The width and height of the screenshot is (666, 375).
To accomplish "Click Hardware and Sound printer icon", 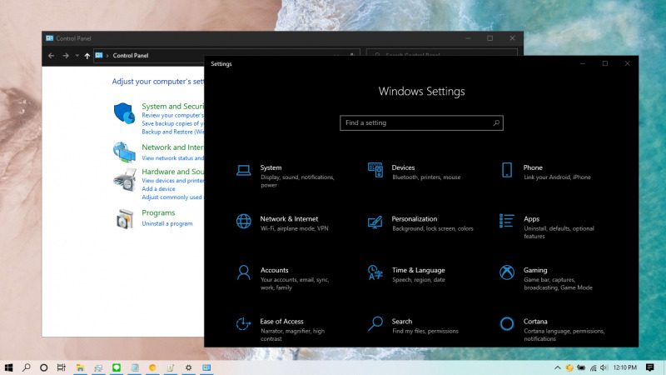I will click(x=124, y=179).
